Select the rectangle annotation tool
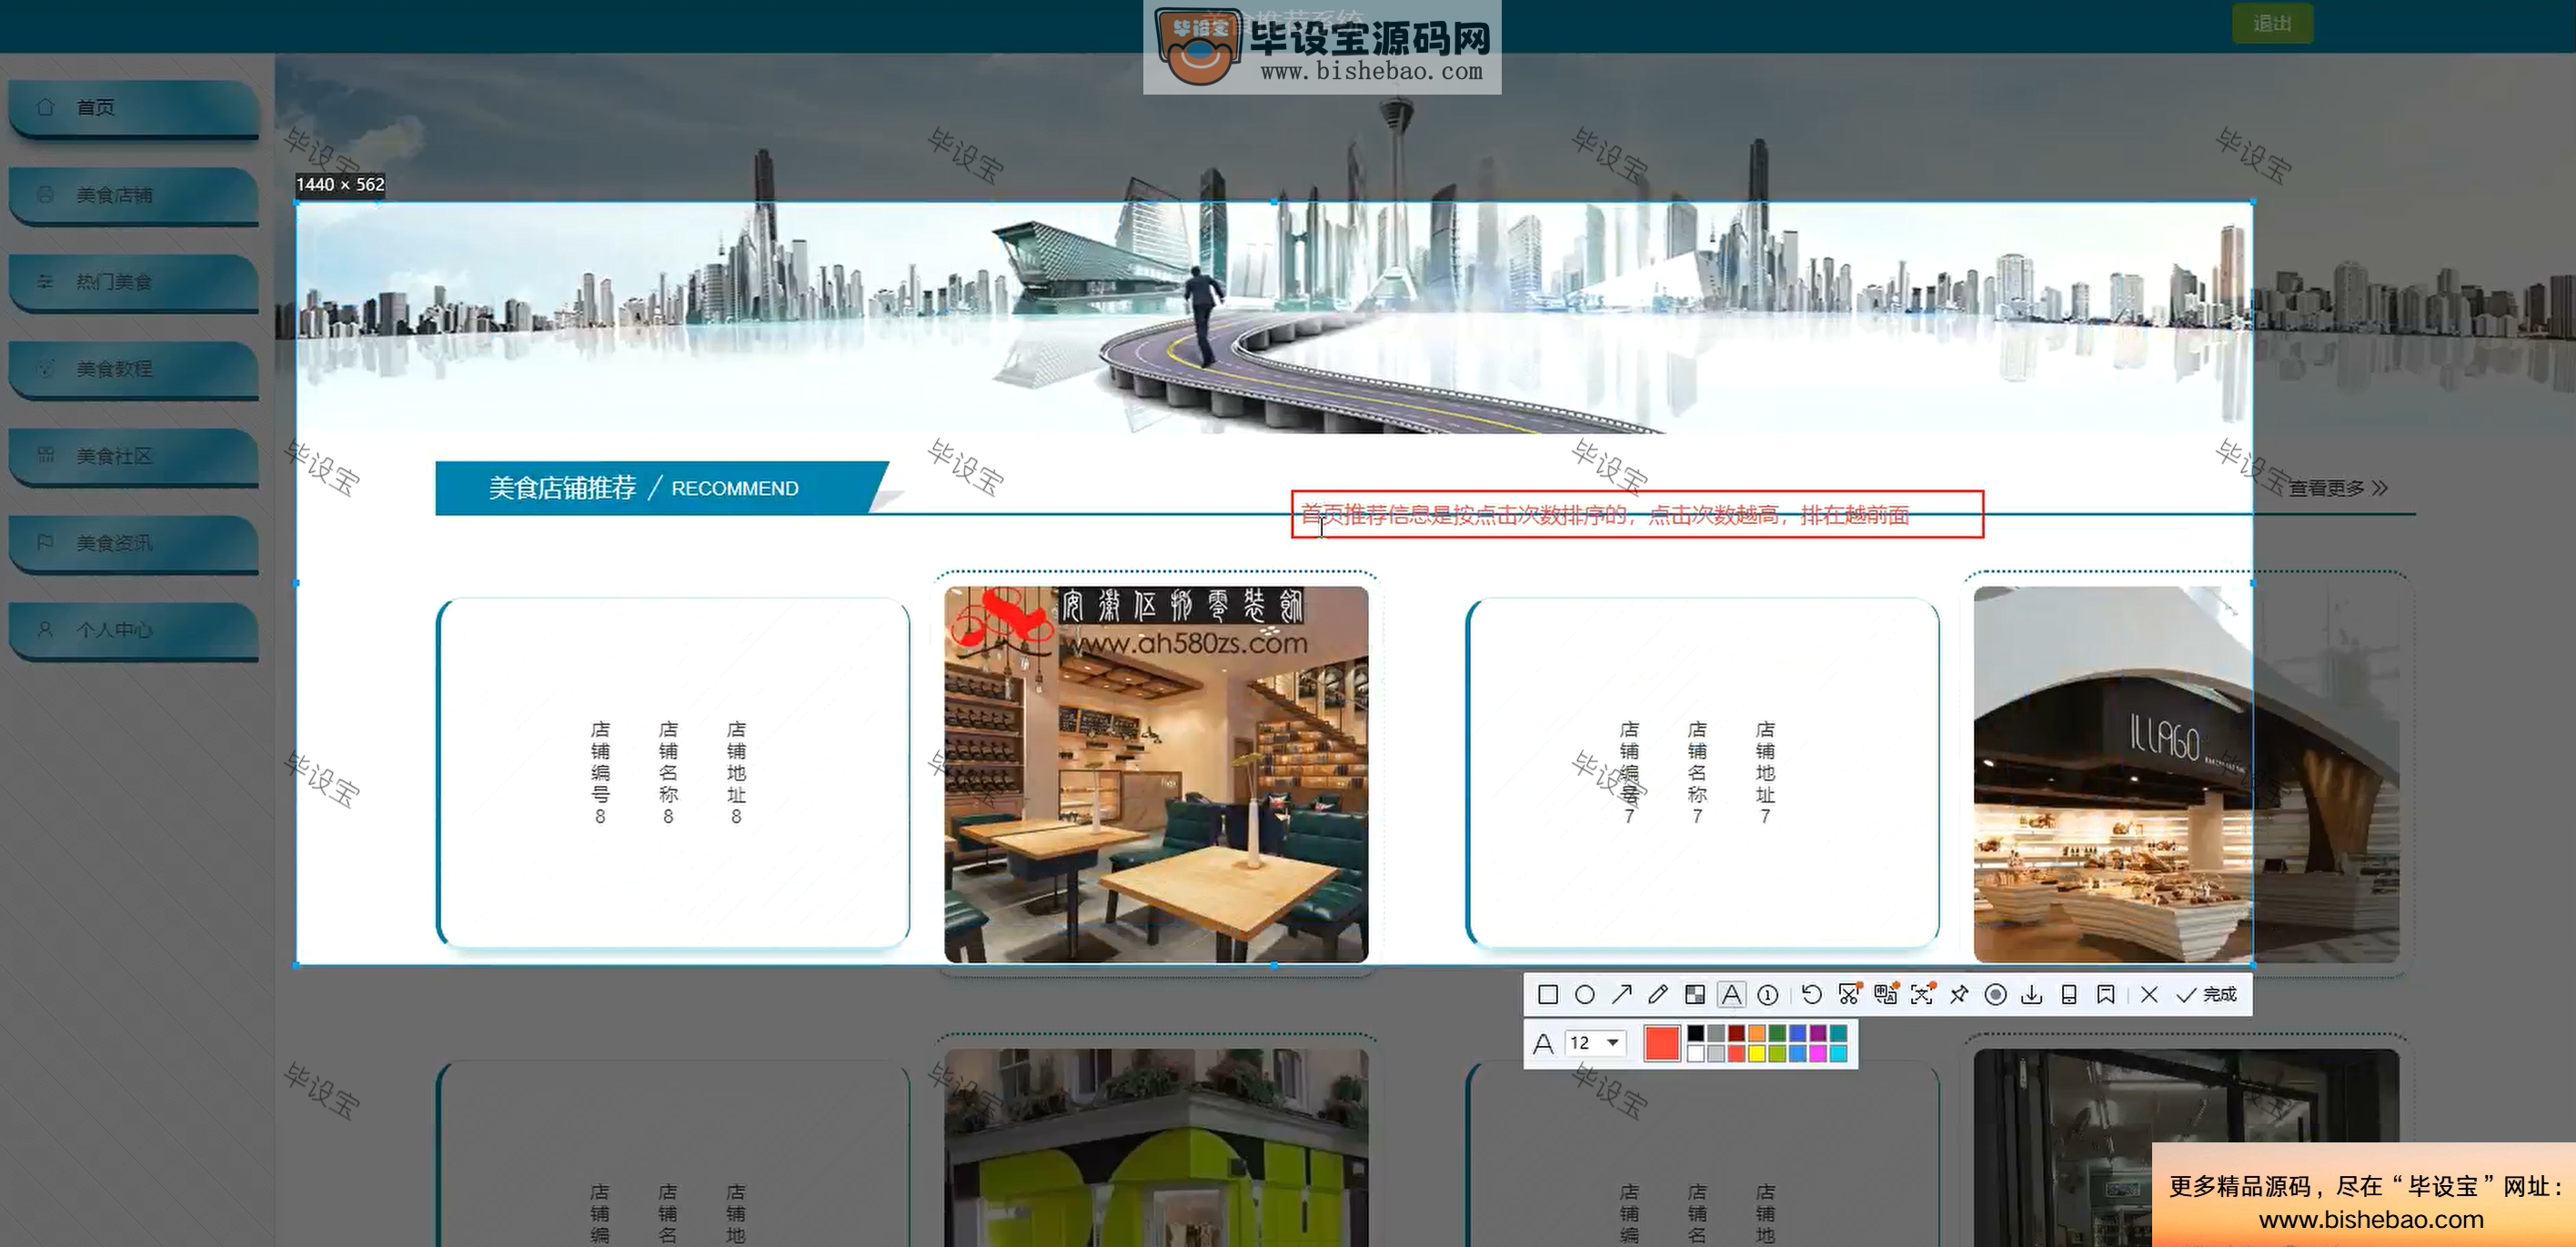This screenshot has height=1247, width=2576. pos(1548,994)
